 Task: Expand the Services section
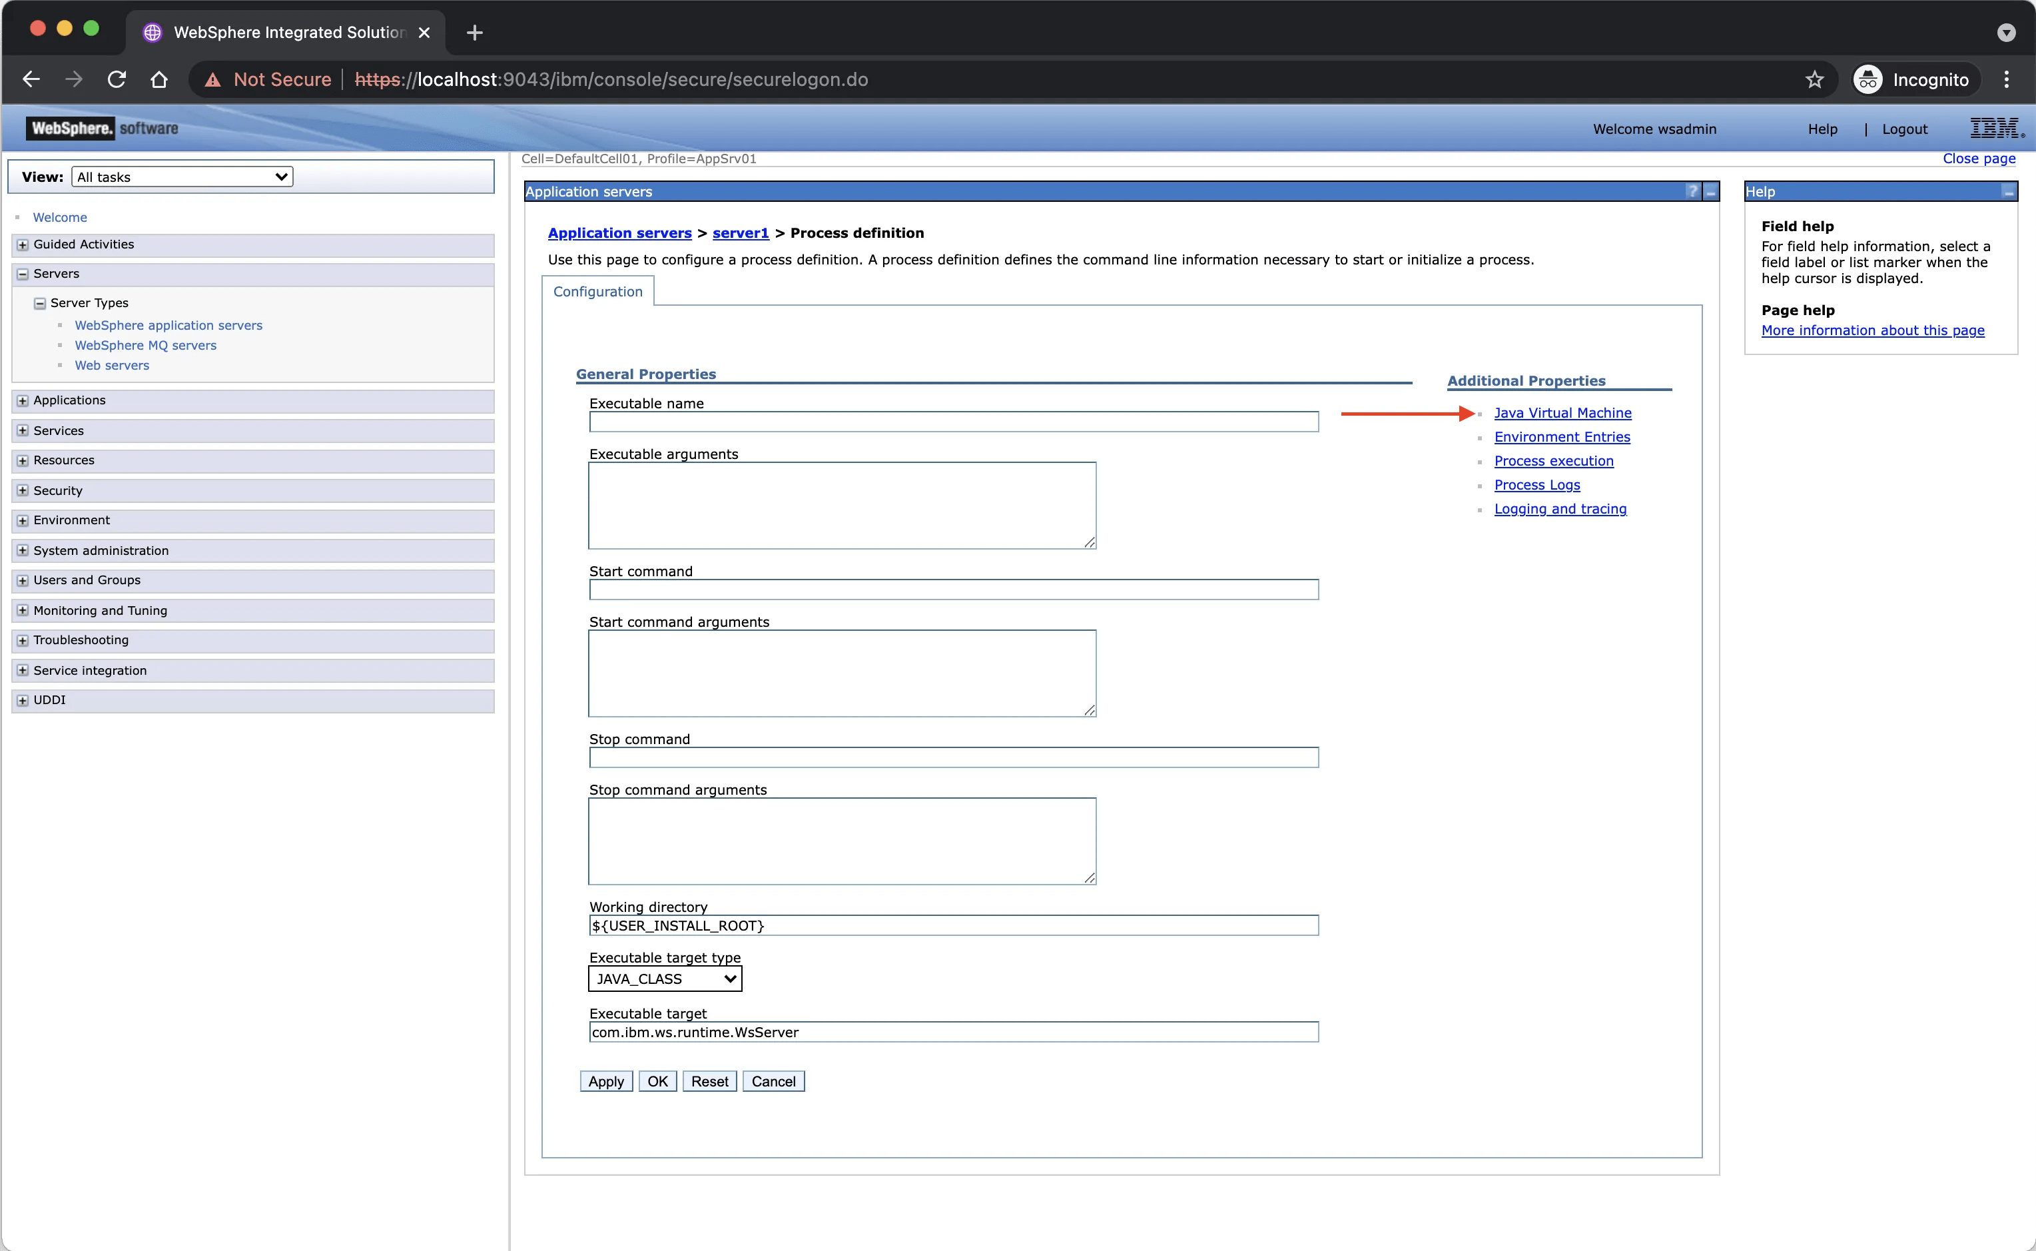[23, 431]
